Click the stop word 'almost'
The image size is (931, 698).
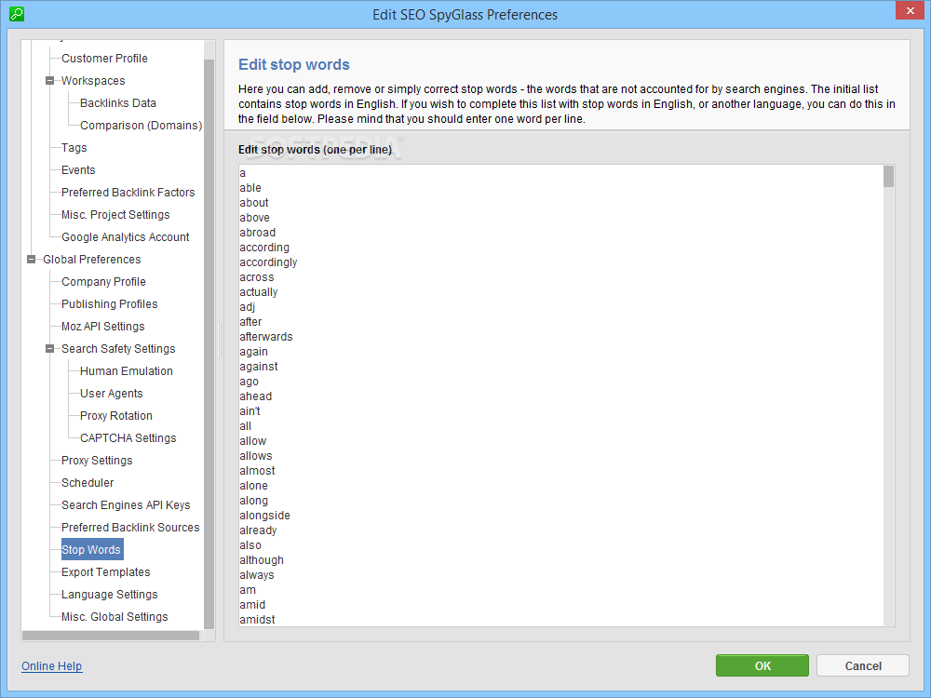point(257,471)
